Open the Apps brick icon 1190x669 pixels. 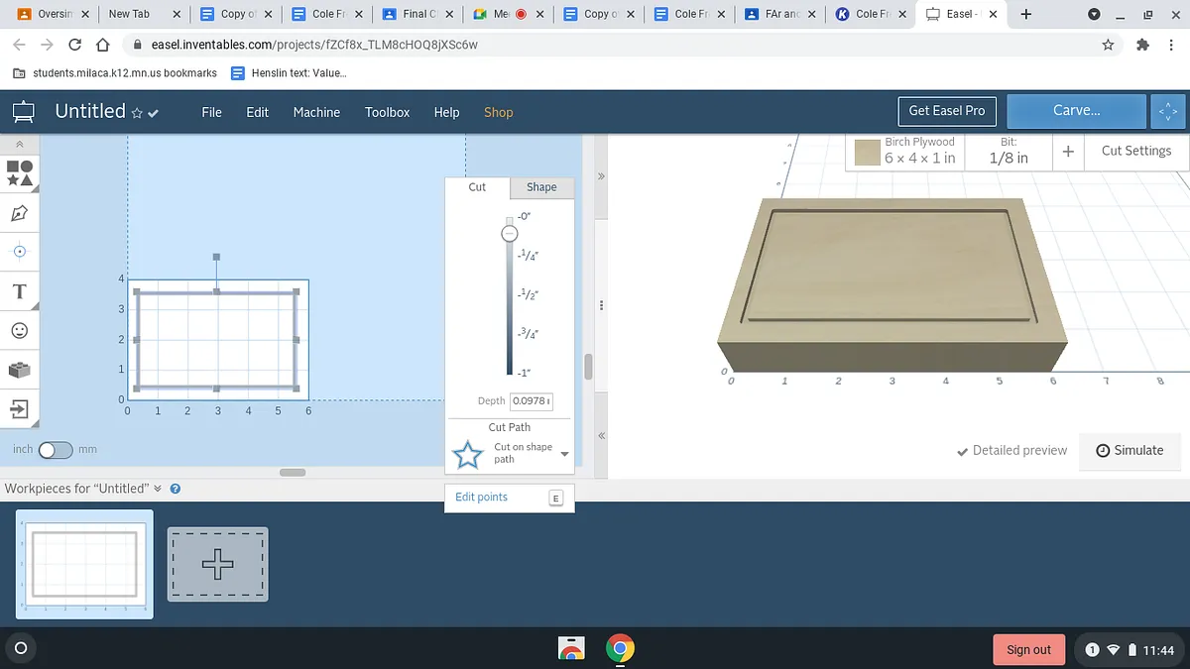coord(20,370)
